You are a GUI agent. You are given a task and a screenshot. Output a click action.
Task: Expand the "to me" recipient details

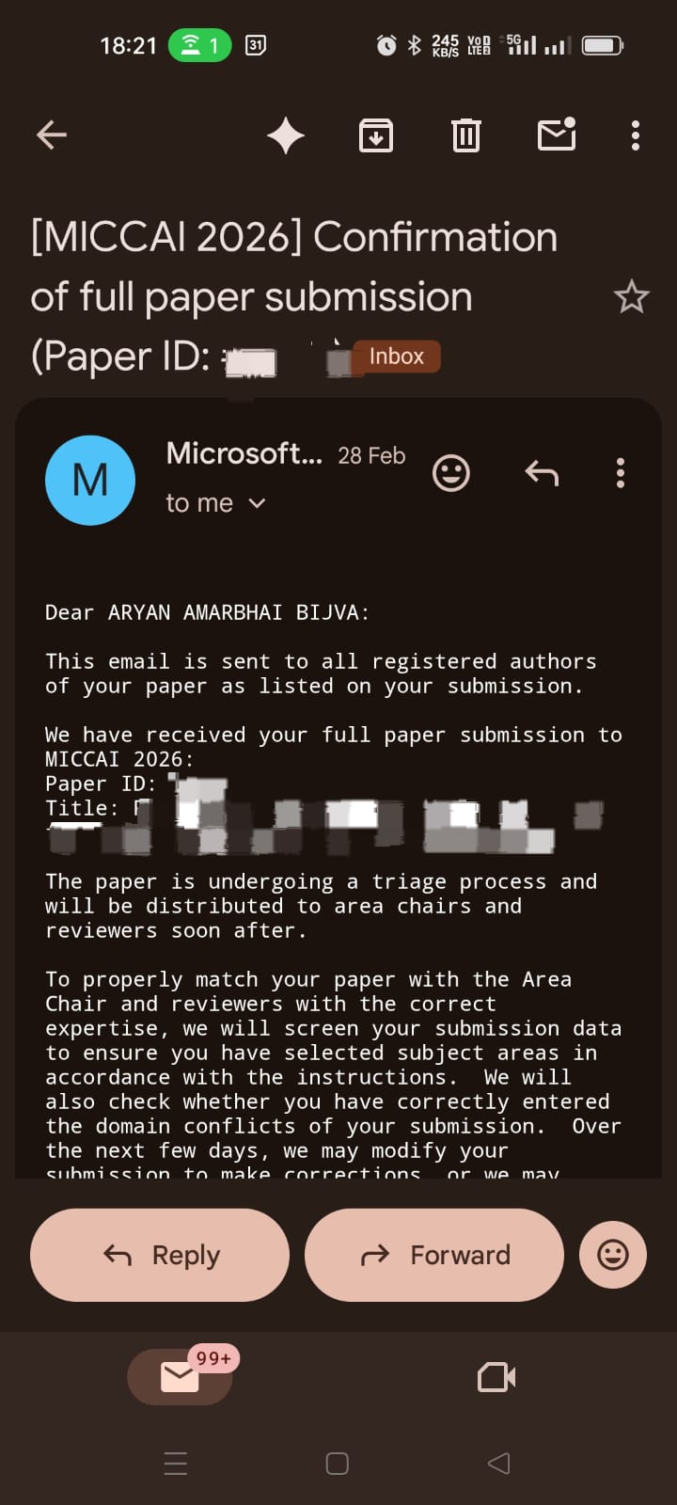pyautogui.click(x=216, y=504)
